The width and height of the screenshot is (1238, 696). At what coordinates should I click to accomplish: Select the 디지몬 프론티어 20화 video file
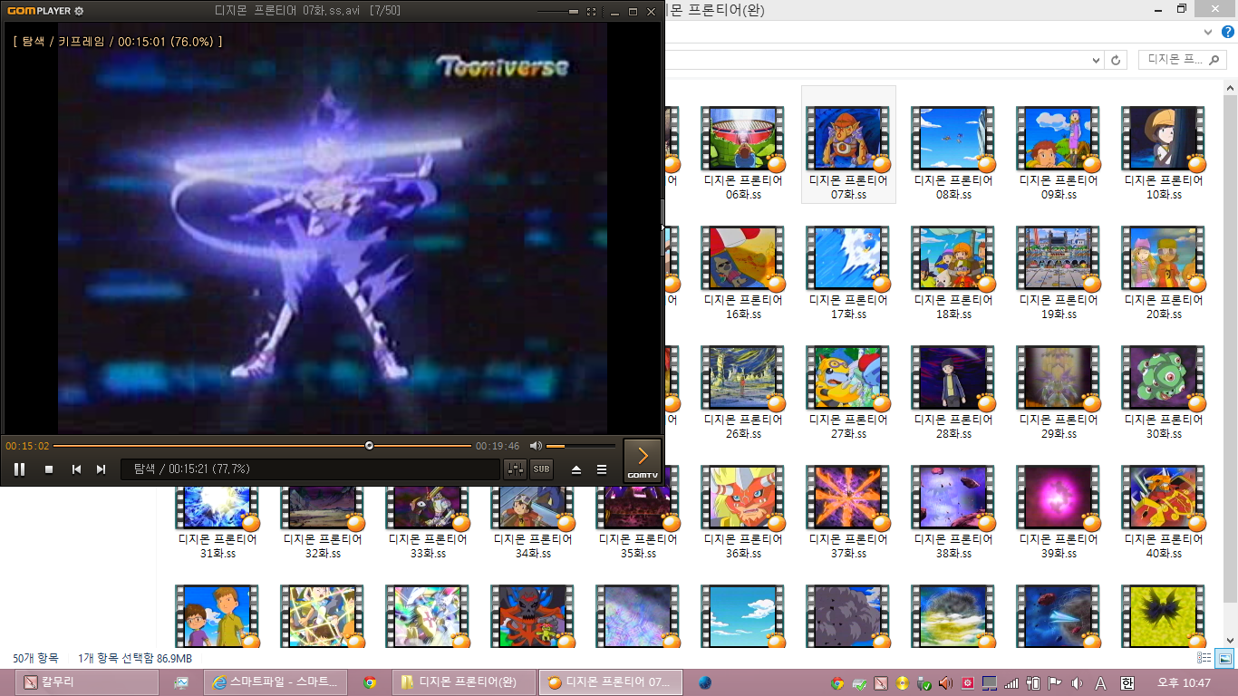(1164, 274)
